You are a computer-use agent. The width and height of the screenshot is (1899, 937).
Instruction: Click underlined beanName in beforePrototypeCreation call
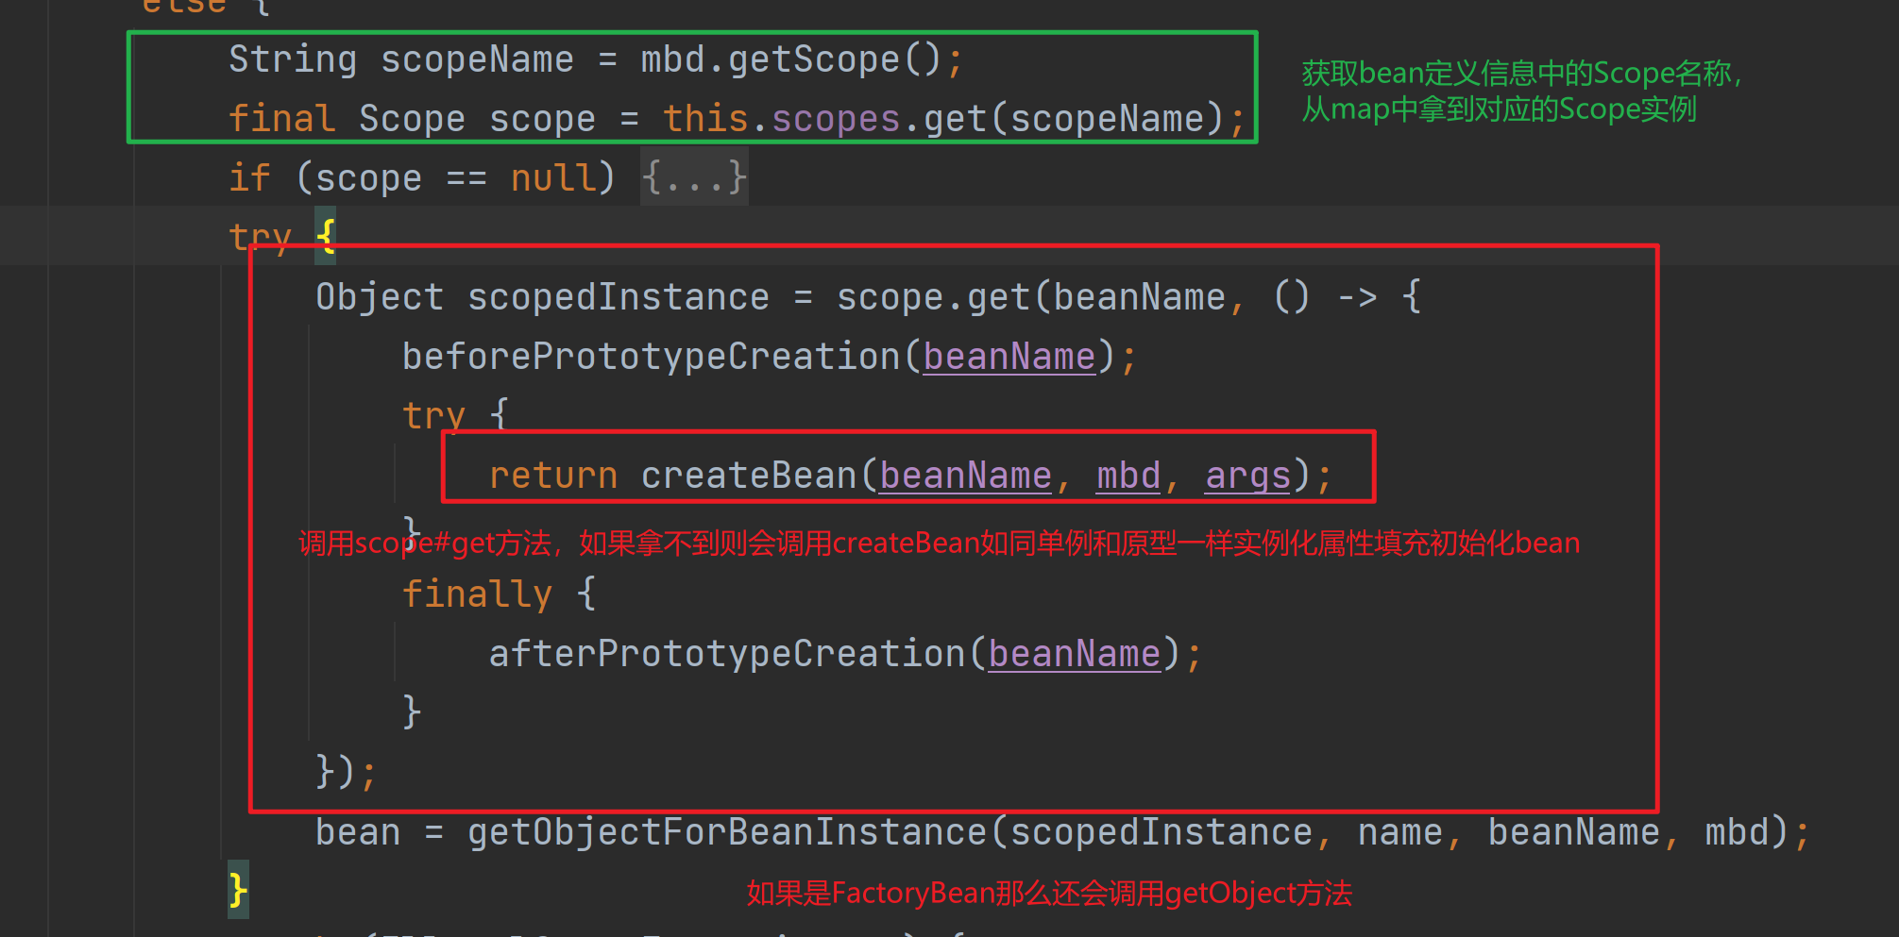(1009, 357)
